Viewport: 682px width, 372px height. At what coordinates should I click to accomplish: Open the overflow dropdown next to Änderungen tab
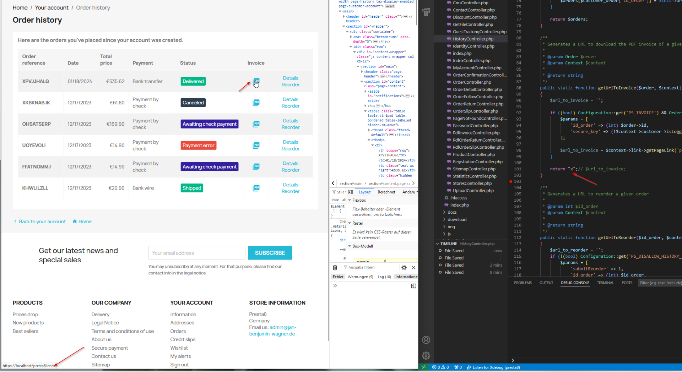417,192
